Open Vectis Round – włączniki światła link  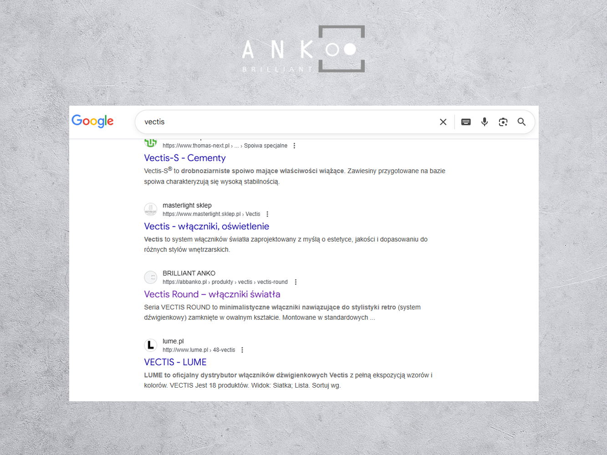pyautogui.click(x=212, y=294)
